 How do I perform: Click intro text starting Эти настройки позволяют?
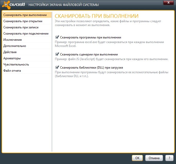[x=108, y=23]
